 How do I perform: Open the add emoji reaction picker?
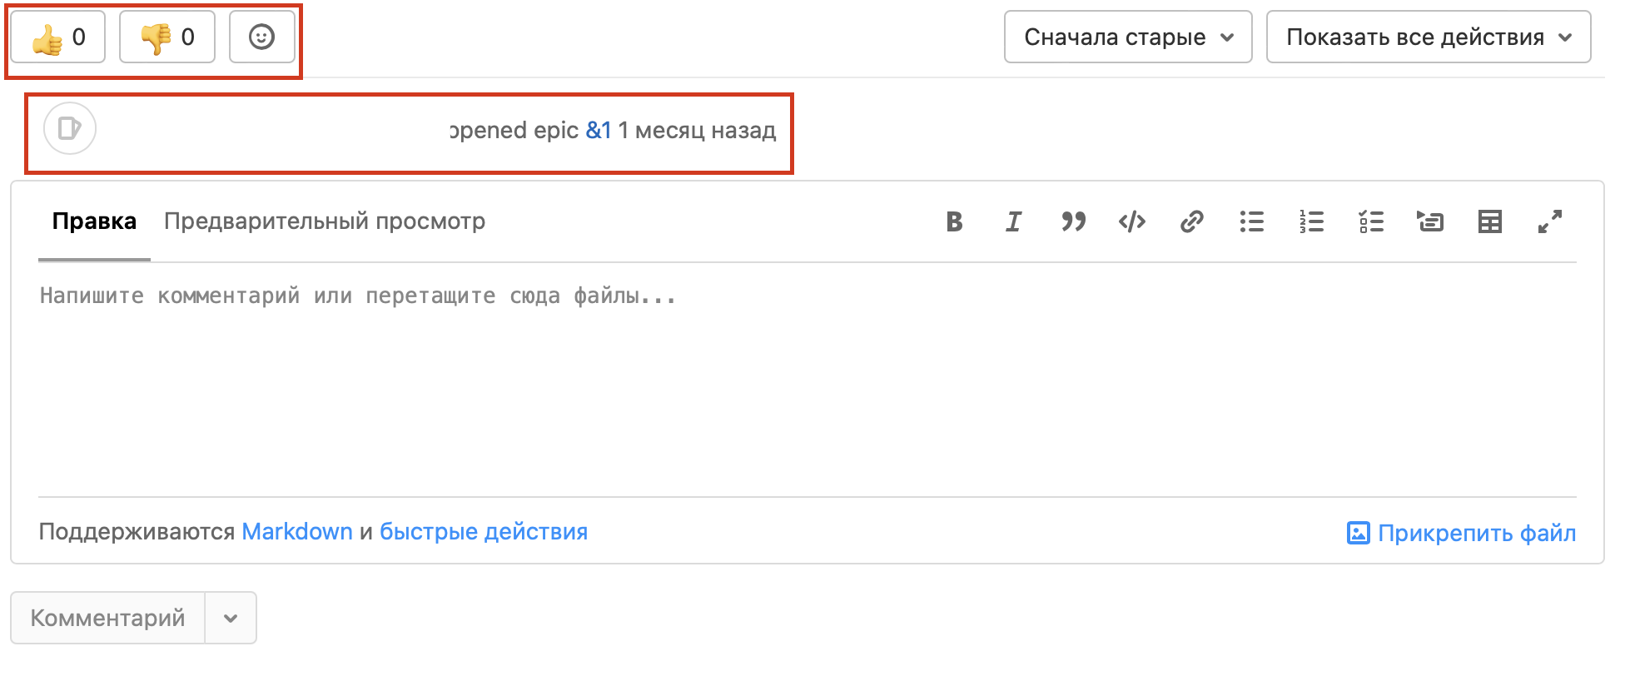click(x=261, y=37)
